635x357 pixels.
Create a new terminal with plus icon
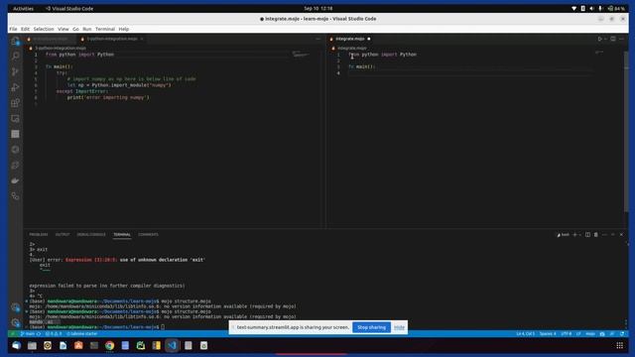click(x=574, y=235)
